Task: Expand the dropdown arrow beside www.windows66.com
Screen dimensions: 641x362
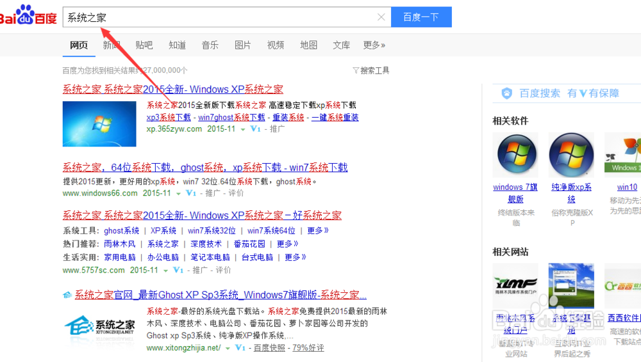Action: [178, 194]
